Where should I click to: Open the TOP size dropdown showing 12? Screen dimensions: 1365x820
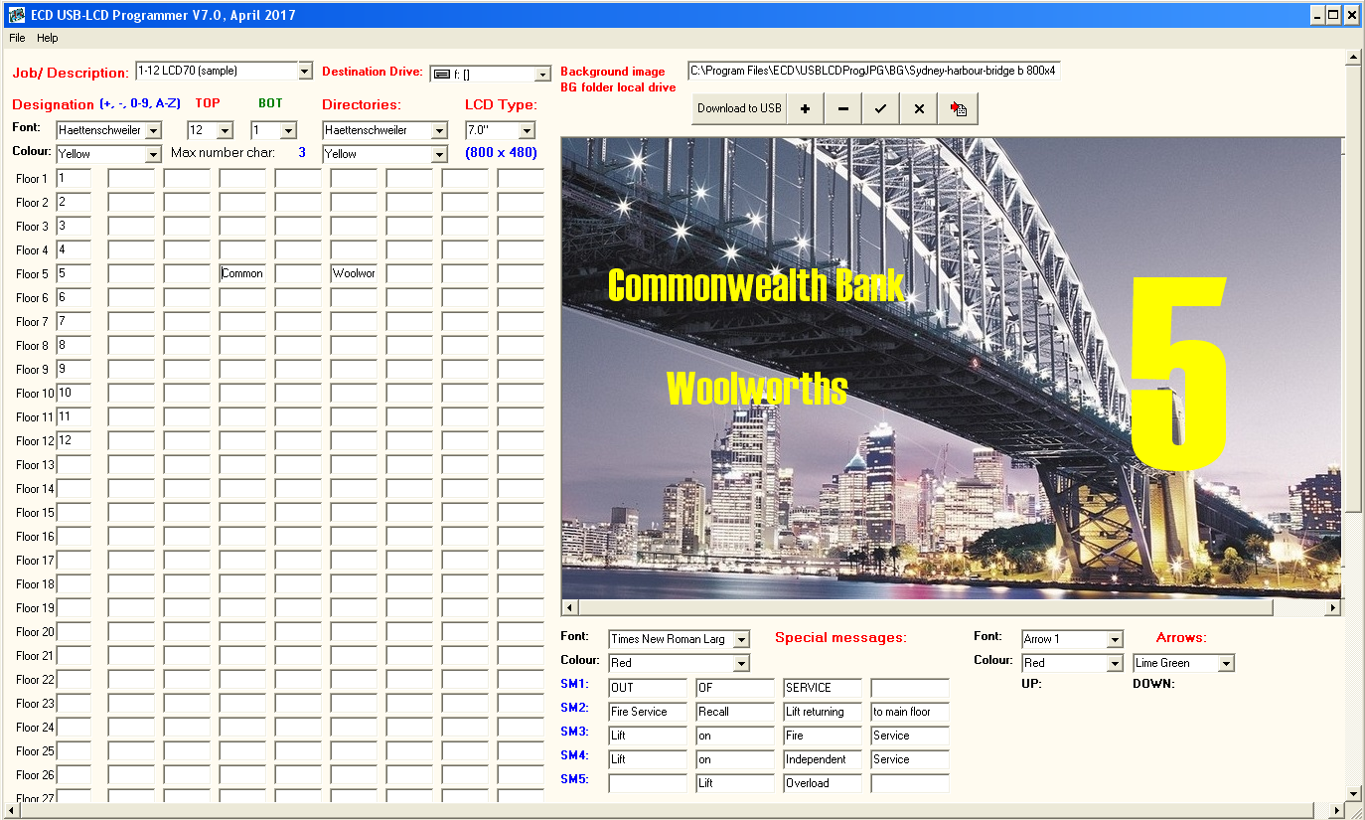click(x=225, y=130)
